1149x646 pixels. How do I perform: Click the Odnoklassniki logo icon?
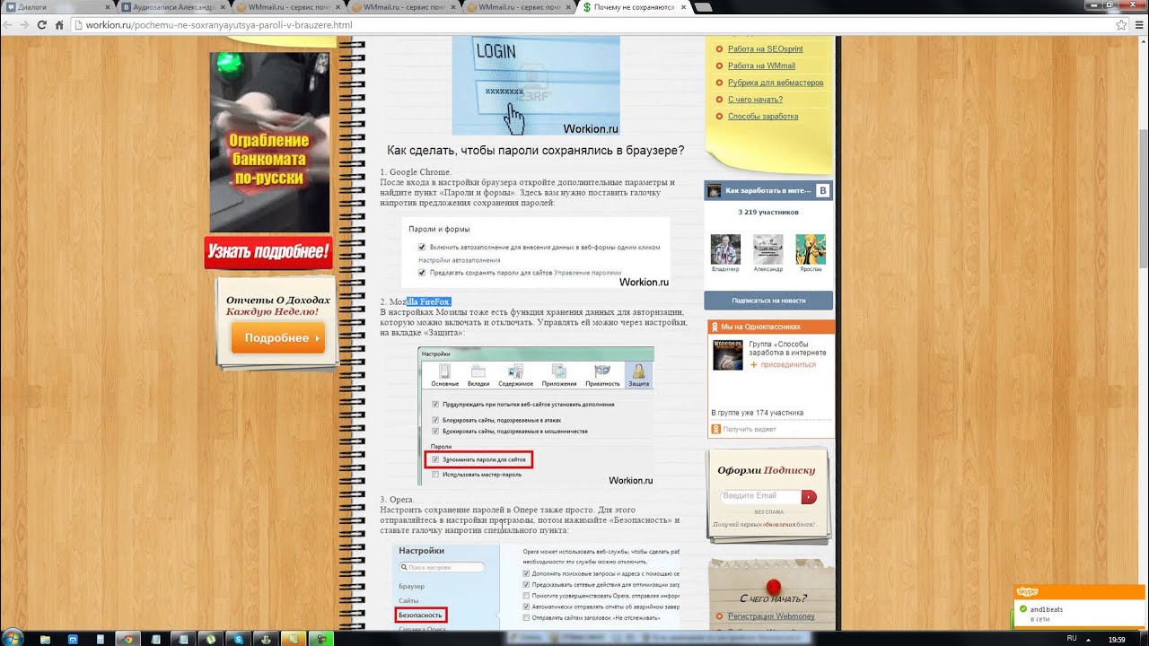click(715, 327)
